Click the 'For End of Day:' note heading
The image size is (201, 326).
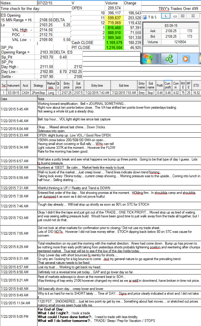[51, 309]
